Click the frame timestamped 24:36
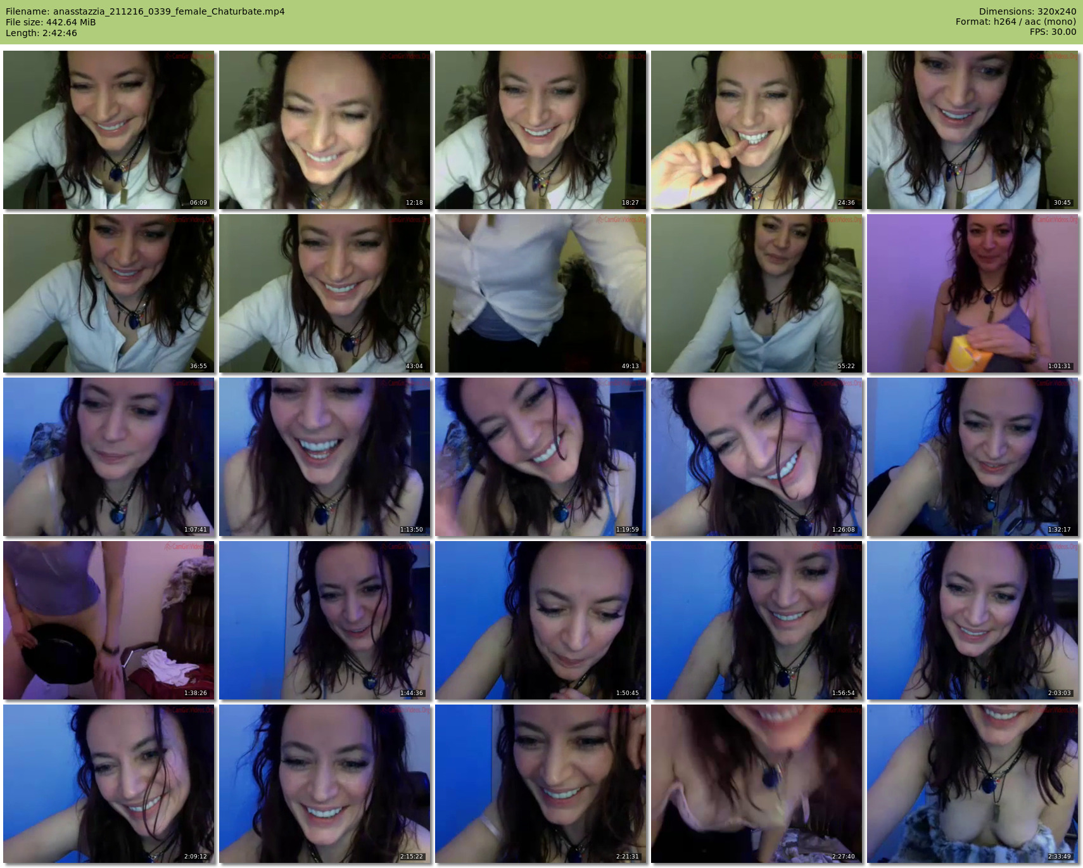The width and height of the screenshot is (1083, 868). pos(756,130)
